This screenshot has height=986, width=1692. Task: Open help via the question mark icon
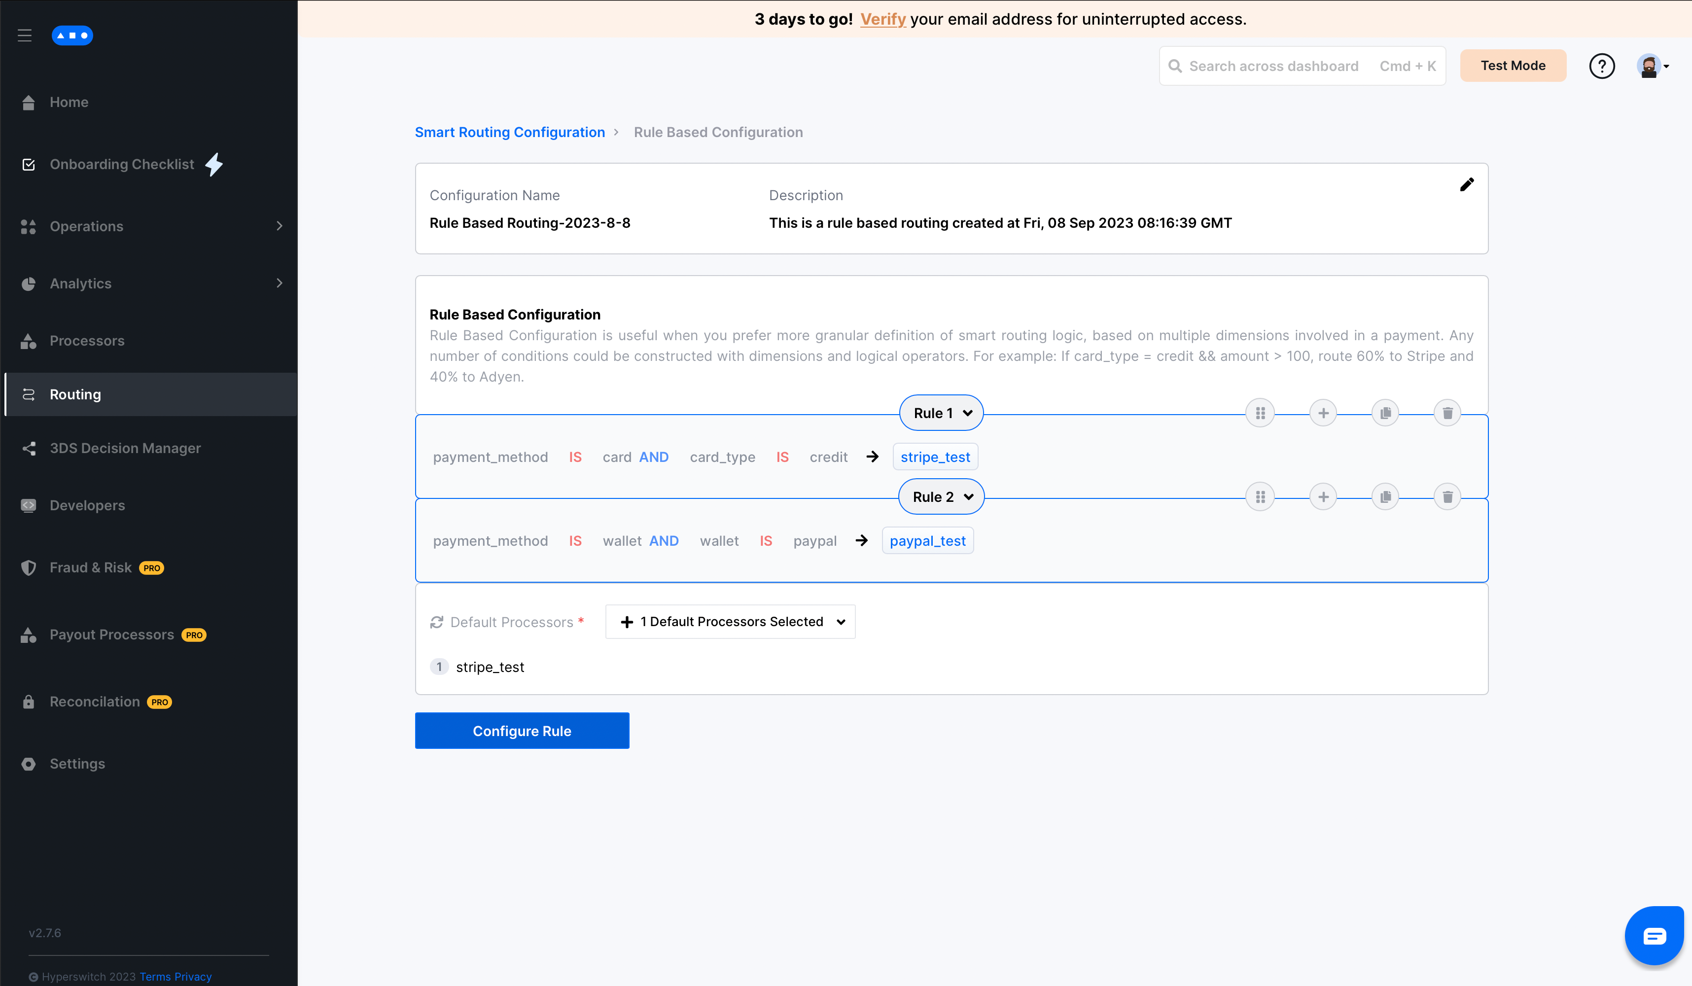pyautogui.click(x=1603, y=65)
